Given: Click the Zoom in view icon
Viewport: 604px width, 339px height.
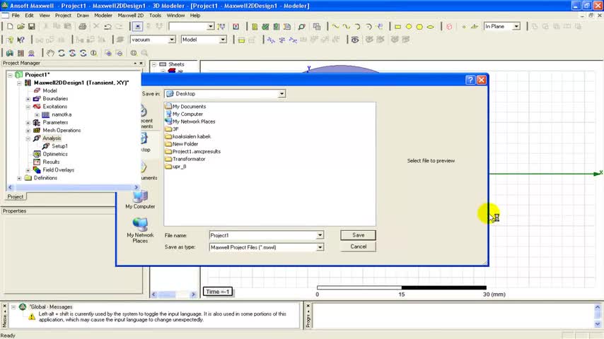Looking at the screenshot, I should click(108, 53).
